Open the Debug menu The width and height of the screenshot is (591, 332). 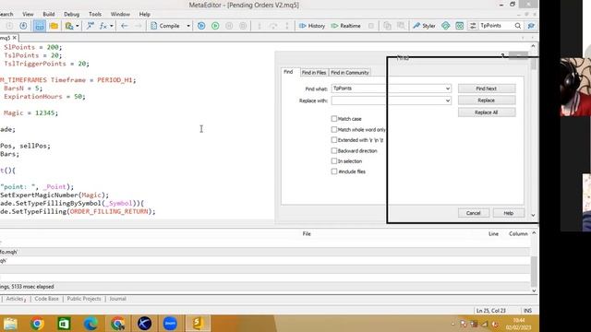(x=72, y=15)
